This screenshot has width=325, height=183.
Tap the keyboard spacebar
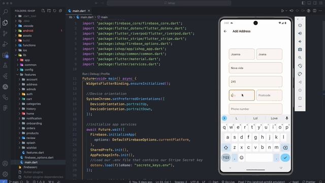pos(259,158)
